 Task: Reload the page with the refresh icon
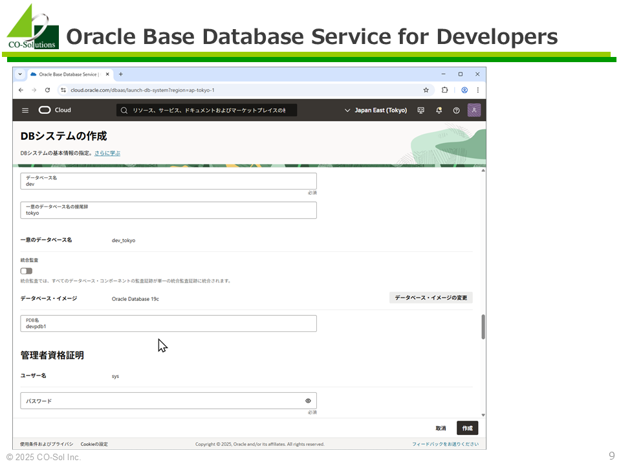(47, 91)
